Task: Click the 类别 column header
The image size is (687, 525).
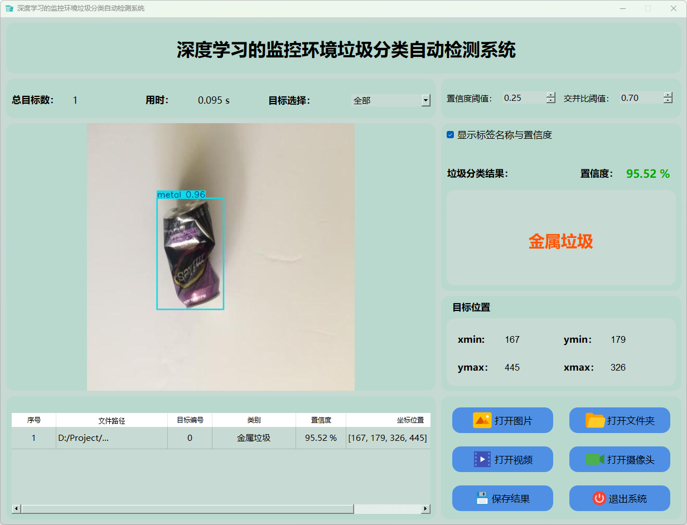Action: point(254,420)
